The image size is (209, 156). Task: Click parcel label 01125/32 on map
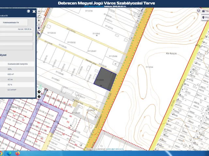click(71, 43)
